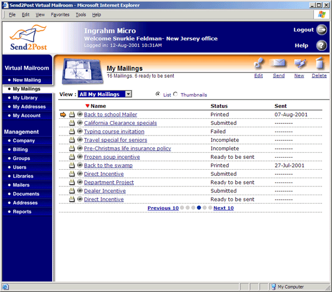The height and width of the screenshot is (292, 332).
Task: Click document icon for Department Project
Action: (x=72, y=182)
